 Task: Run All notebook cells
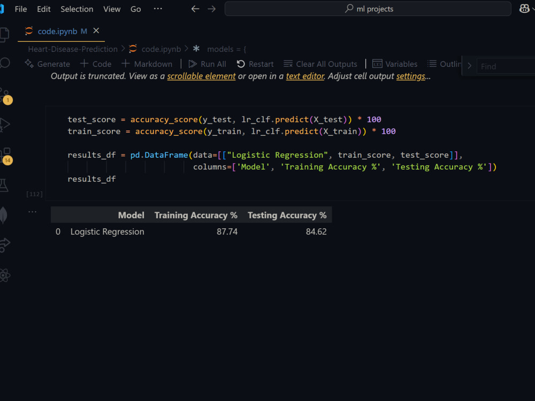(x=208, y=64)
